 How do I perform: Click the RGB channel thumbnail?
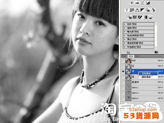coord(128,61)
